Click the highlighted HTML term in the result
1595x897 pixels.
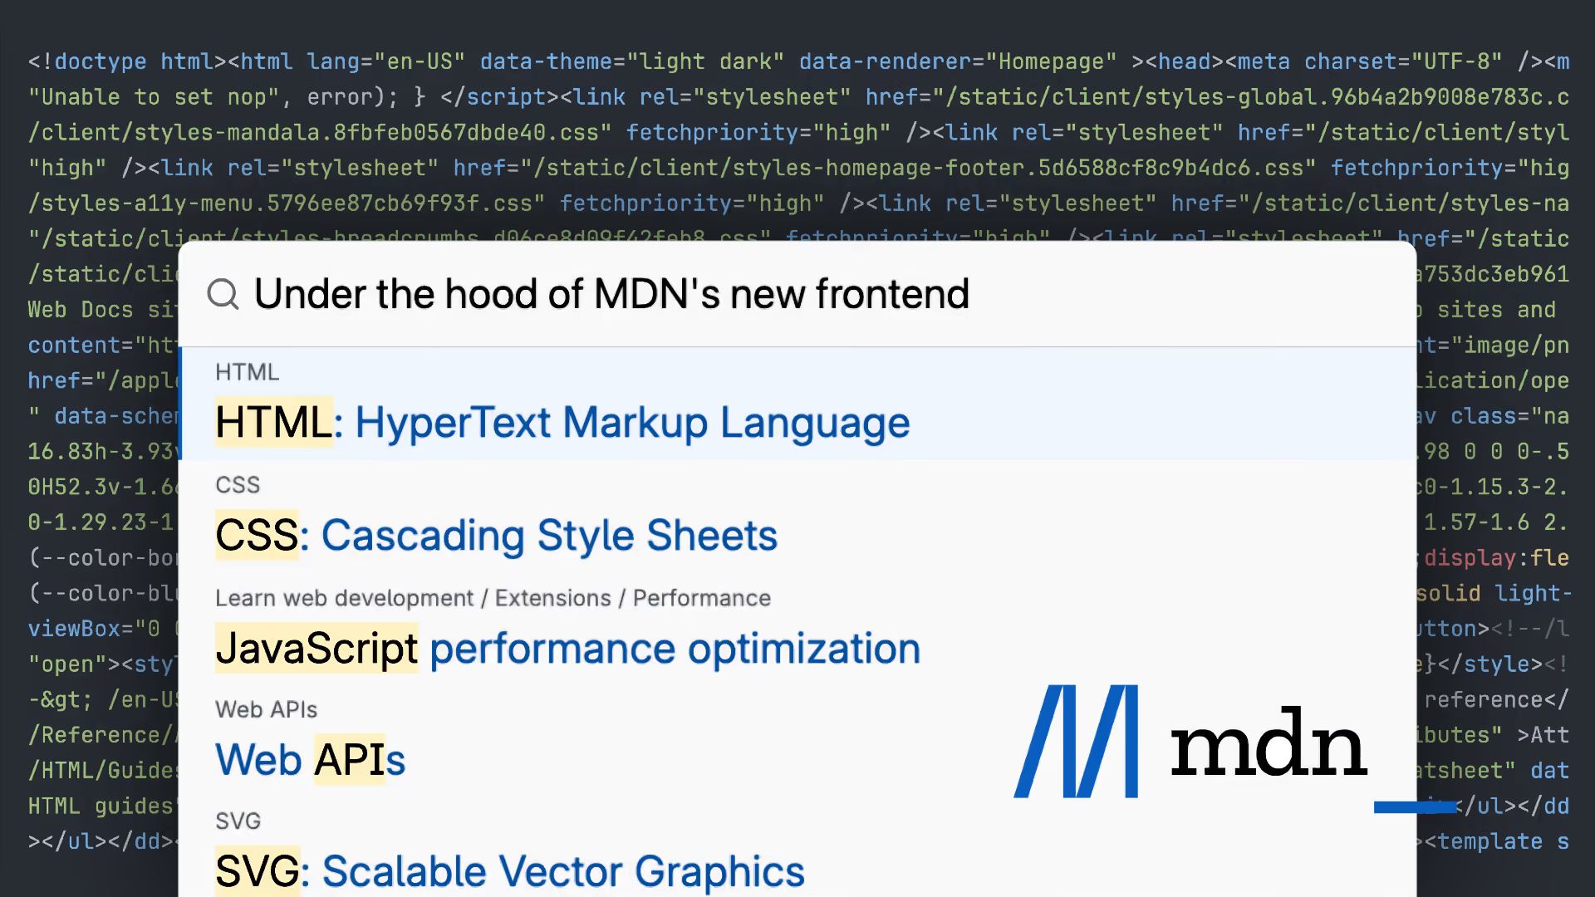coord(273,422)
